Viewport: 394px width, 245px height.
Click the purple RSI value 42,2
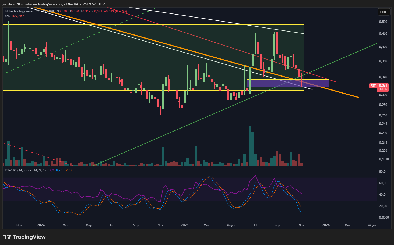point(51,170)
